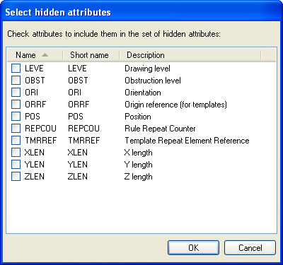Select the 'Z length' description cell

pos(138,177)
